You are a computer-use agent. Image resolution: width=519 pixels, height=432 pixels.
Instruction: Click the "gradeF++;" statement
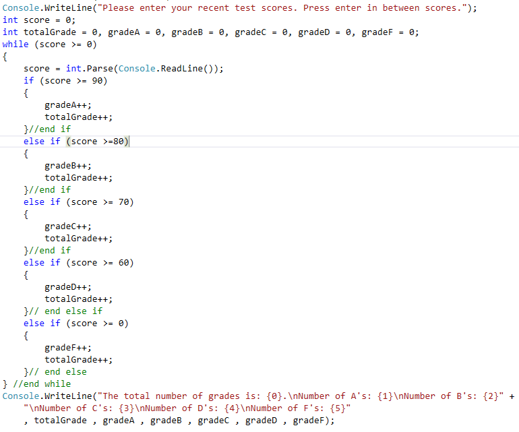(68, 348)
